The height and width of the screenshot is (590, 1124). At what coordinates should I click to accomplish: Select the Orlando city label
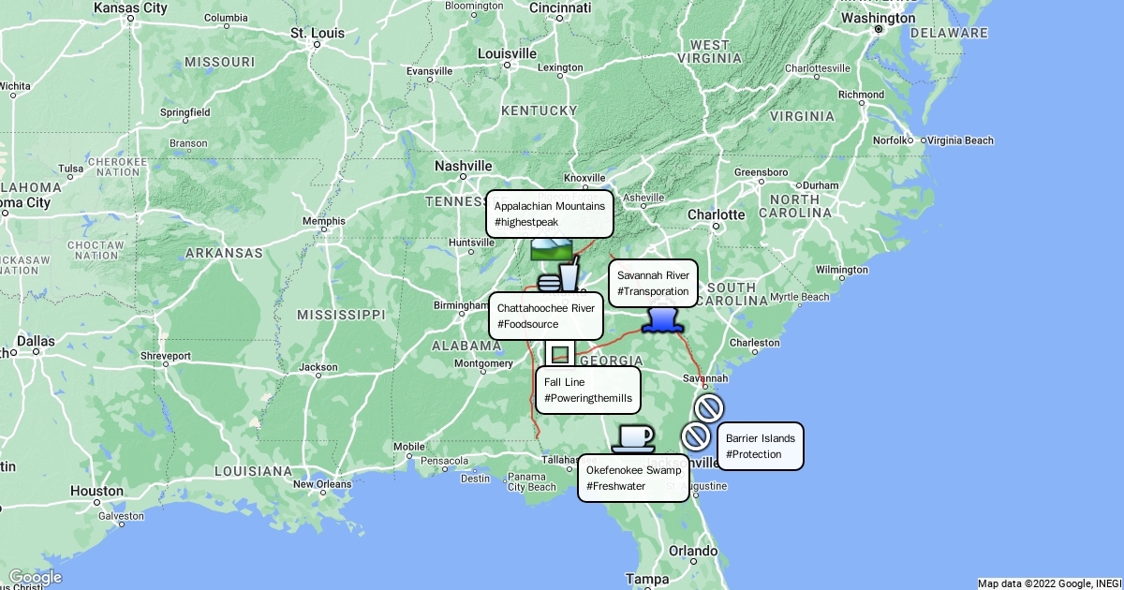[x=694, y=551]
